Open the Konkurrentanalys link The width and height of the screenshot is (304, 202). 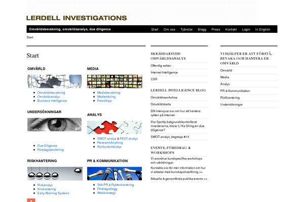109,147
